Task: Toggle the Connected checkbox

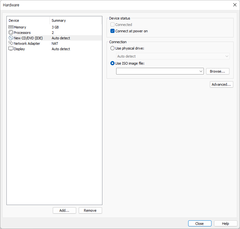Action: [x=113, y=25]
